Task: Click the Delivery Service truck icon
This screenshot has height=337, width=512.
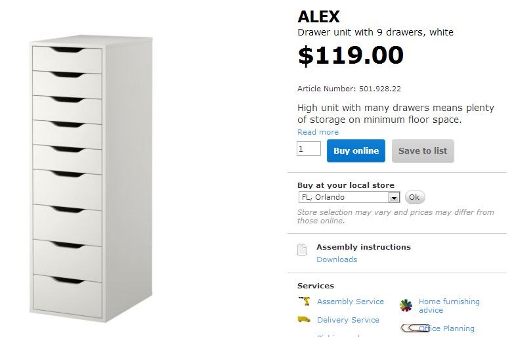Action: (x=304, y=320)
